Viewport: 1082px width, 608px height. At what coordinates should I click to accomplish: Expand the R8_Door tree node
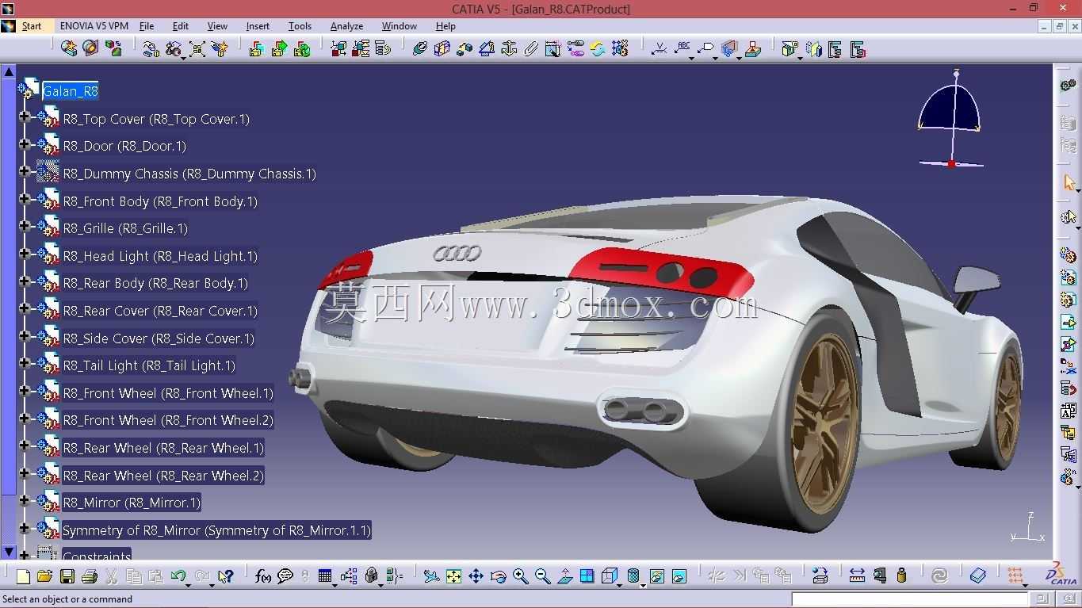tap(25, 145)
